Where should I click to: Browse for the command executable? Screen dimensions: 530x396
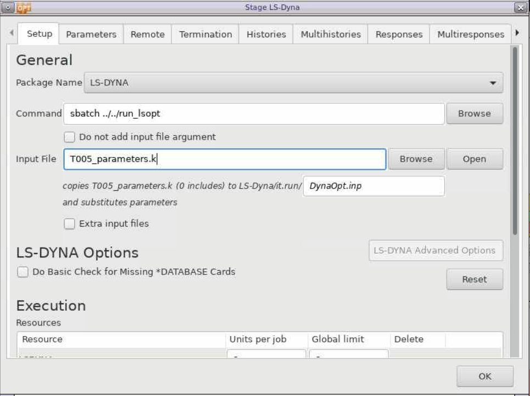(x=475, y=114)
